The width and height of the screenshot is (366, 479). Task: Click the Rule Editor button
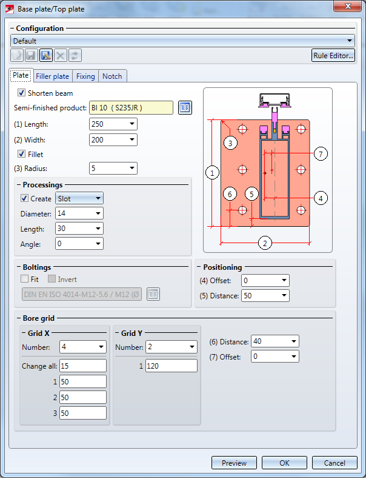point(333,56)
